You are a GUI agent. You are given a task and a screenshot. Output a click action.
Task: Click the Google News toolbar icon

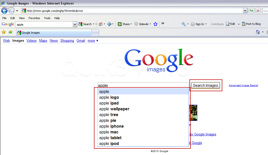(101, 24)
